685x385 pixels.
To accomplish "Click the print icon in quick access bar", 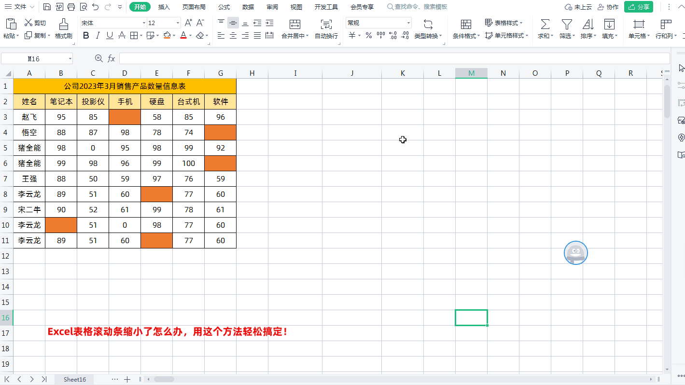I will pos(71,7).
